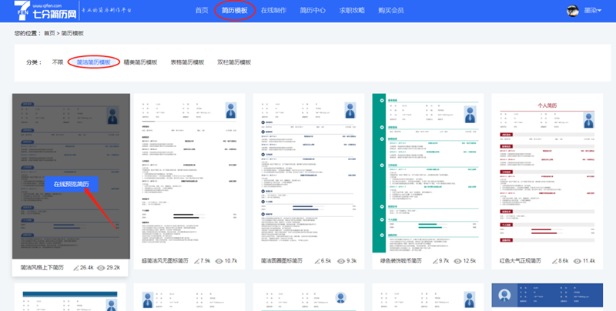Click the 七分简历网 site logo
The height and width of the screenshot is (311, 616).
coord(45,11)
